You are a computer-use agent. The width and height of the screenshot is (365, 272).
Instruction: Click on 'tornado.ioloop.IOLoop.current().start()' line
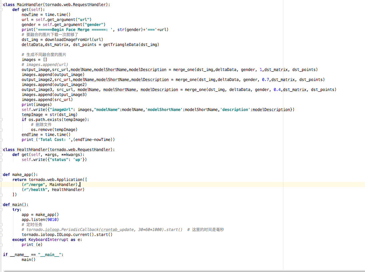(x=67, y=235)
